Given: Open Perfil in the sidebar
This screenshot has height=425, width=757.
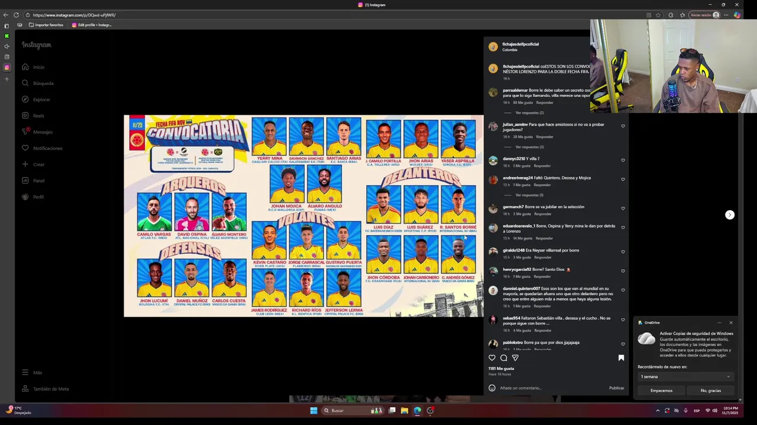Looking at the screenshot, I should click(x=33, y=197).
